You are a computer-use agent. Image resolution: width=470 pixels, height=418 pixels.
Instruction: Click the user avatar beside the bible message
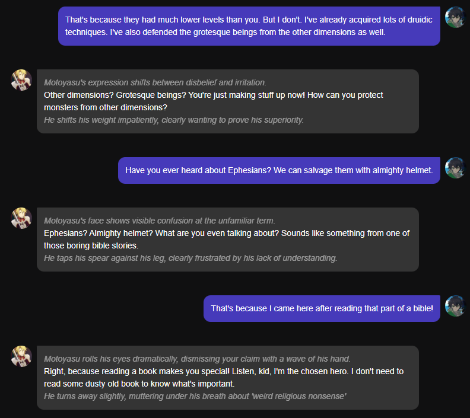click(455, 306)
